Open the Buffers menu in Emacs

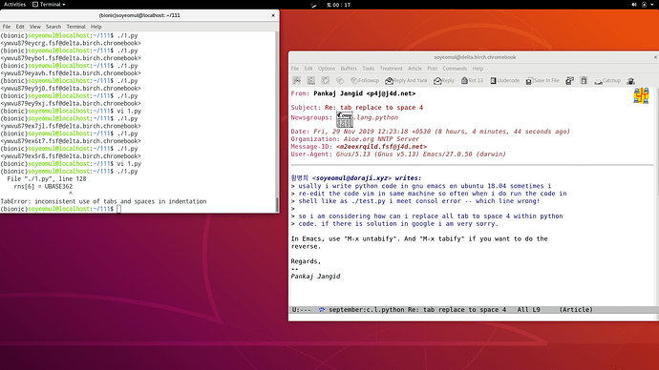(x=349, y=69)
